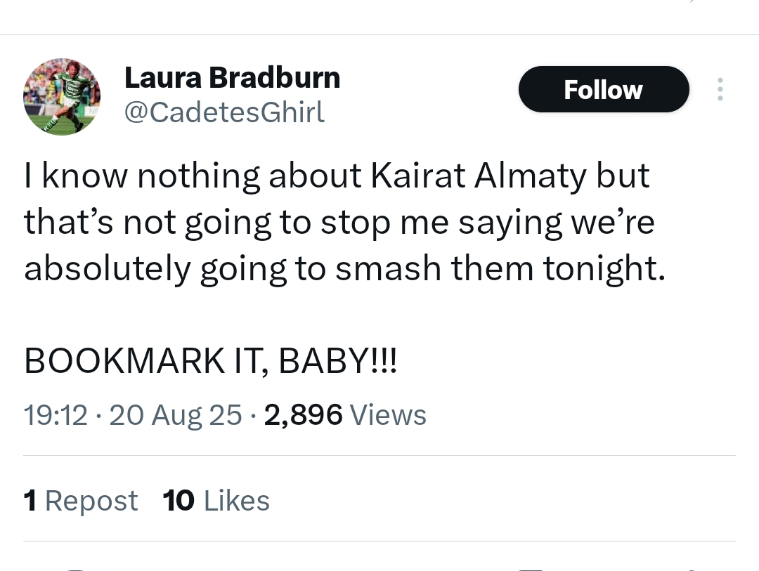View the 10 Likes list
This screenshot has width=759, height=571.
point(216,500)
